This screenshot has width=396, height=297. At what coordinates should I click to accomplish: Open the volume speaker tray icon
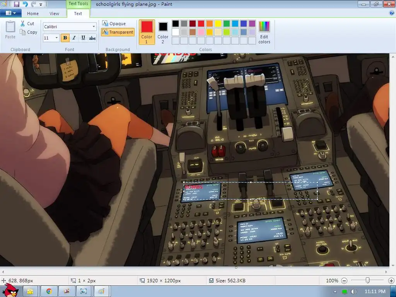pos(354,292)
